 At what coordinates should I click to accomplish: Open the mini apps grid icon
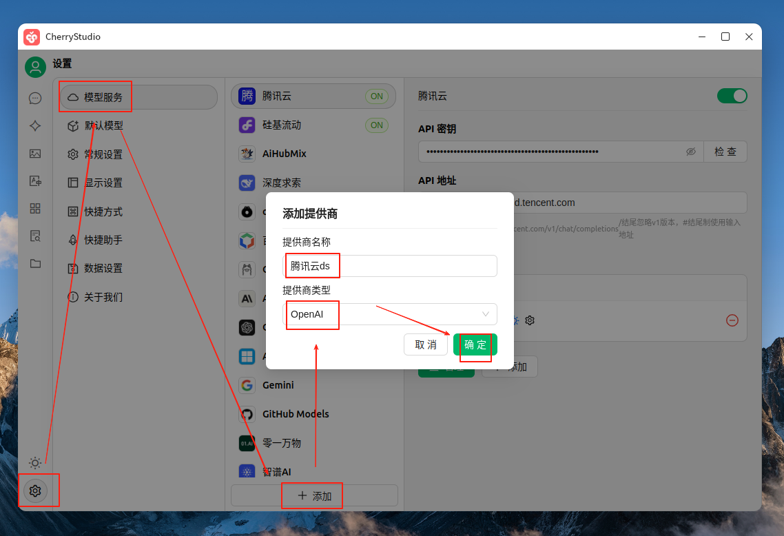point(35,209)
